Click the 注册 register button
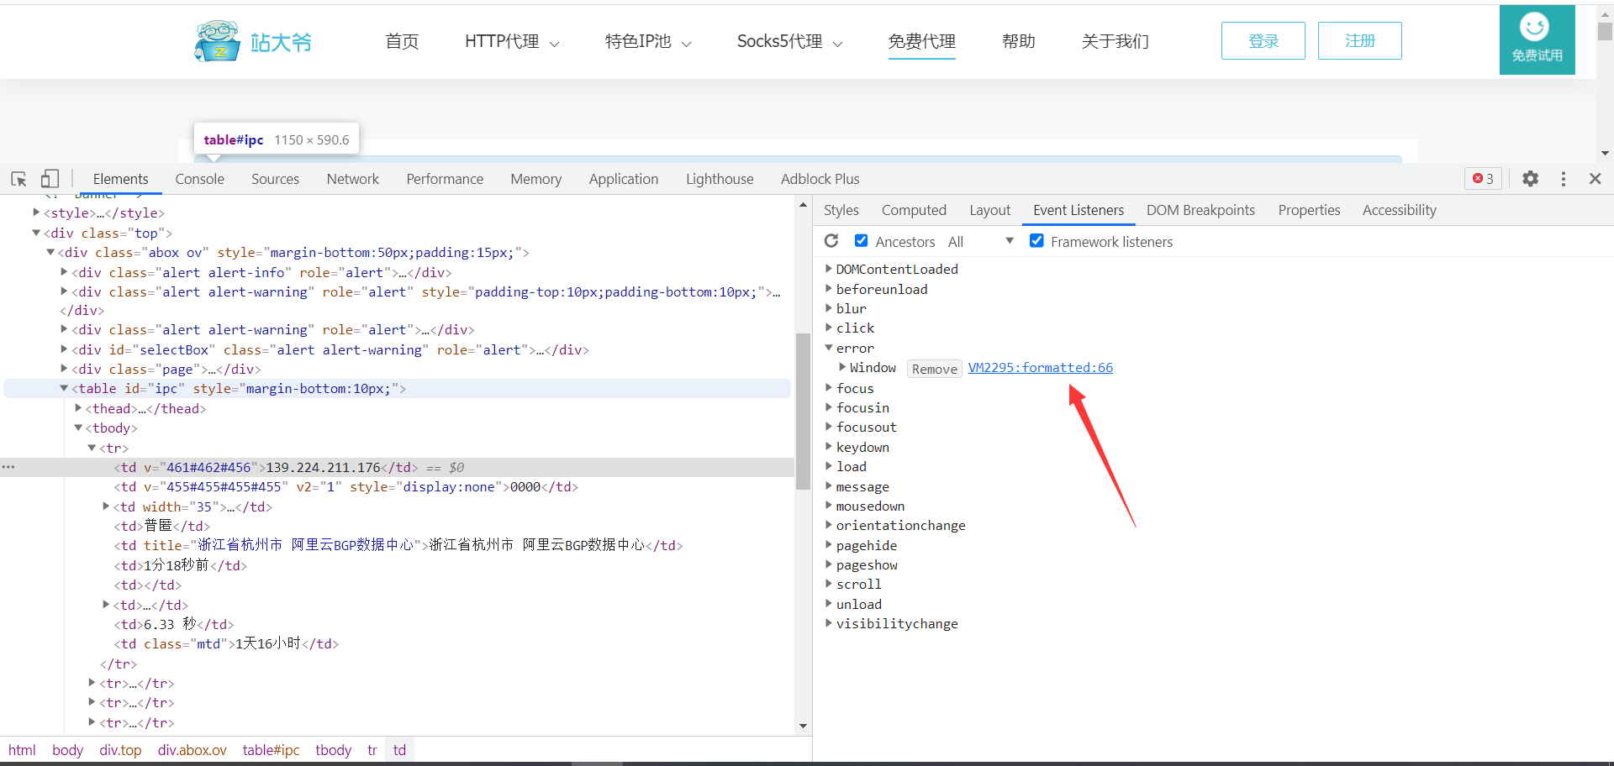This screenshot has height=766, width=1614. pos(1359,40)
